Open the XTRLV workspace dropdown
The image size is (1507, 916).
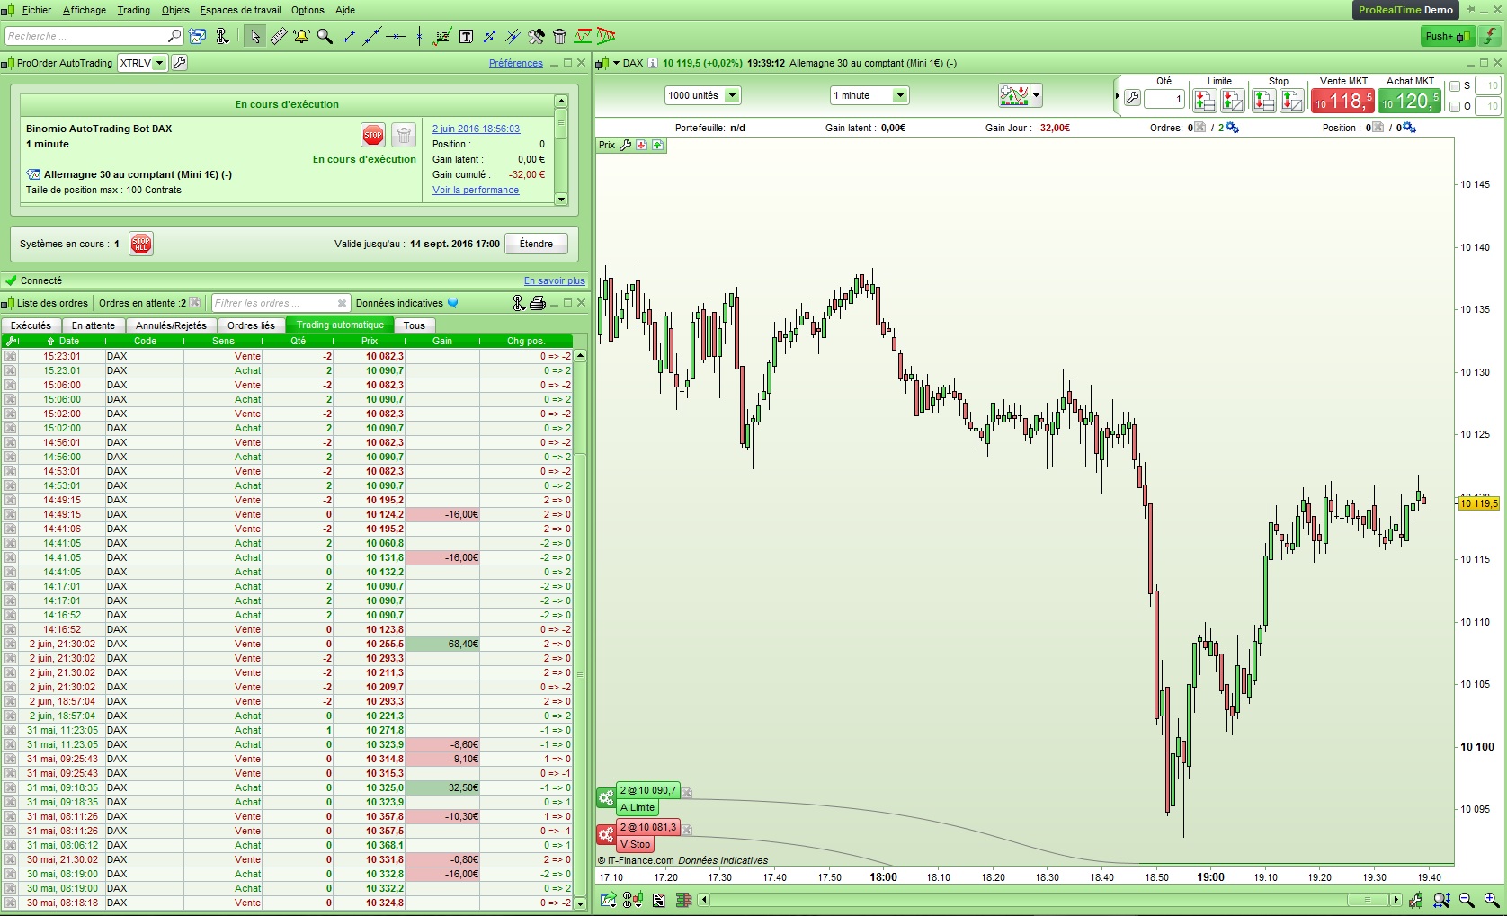coord(159,63)
